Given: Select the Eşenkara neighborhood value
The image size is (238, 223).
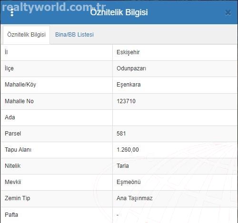Looking at the screenshot, I should click(129, 85).
